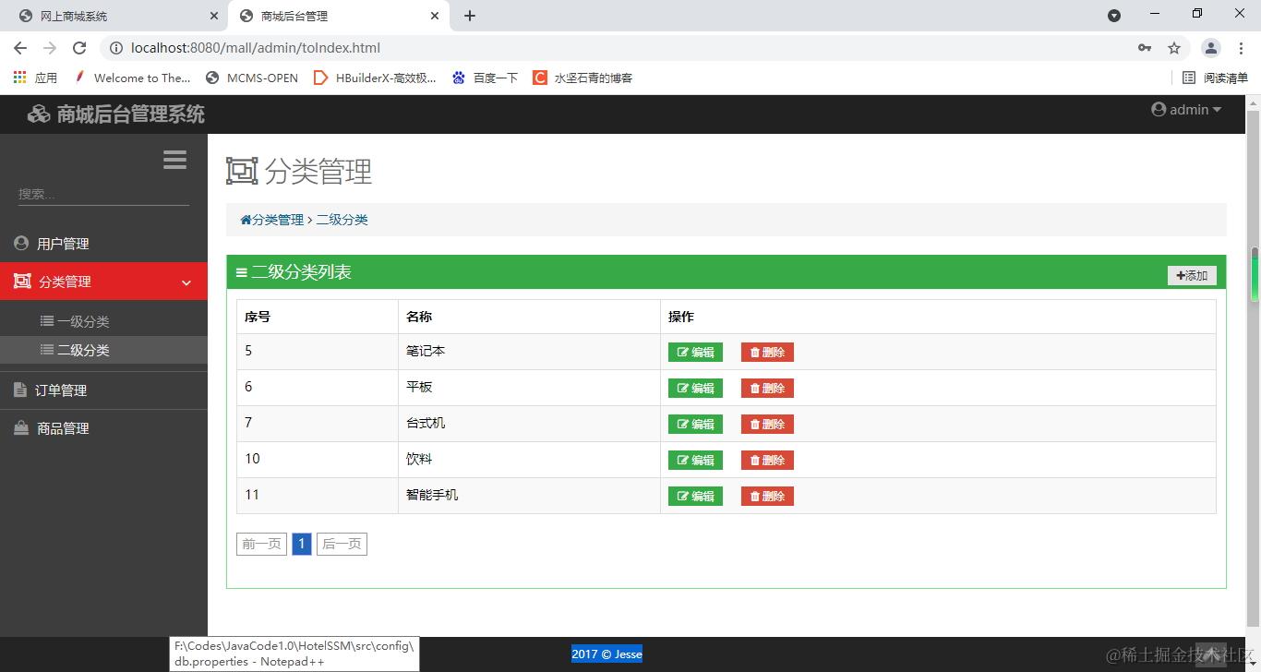
Task: Click the 分类管理 sidebar category icon
Action: 20,282
